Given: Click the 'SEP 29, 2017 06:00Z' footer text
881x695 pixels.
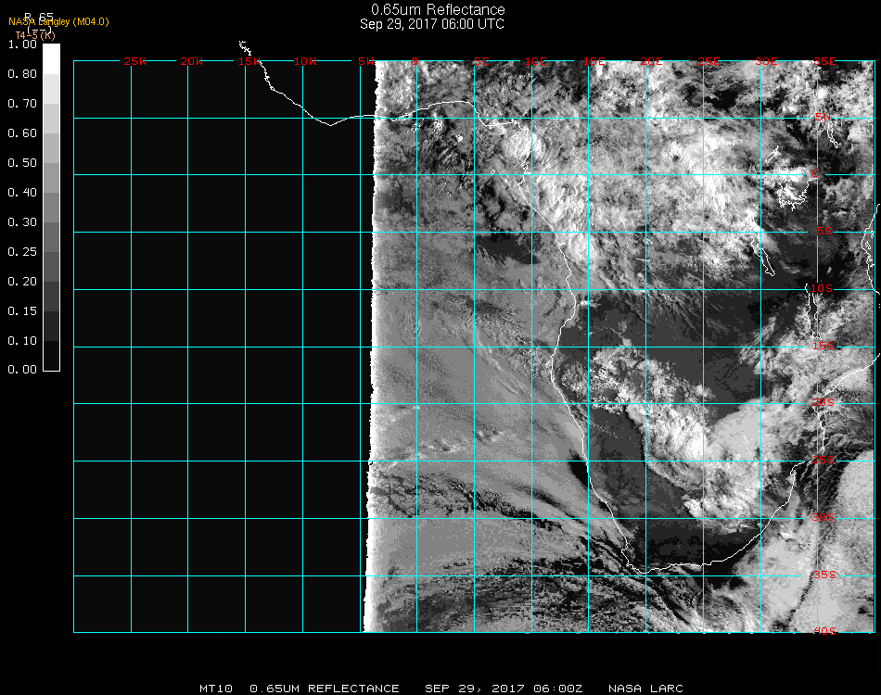Looking at the screenshot, I should coord(504,689).
